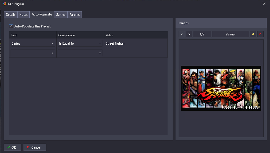This screenshot has width=270, height=153.
Task: Click the 1/2 image counter
Action: pyautogui.click(x=202, y=34)
